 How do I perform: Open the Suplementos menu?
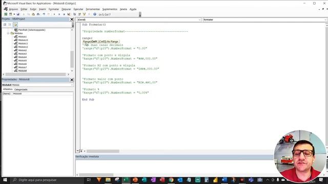(110, 9)
